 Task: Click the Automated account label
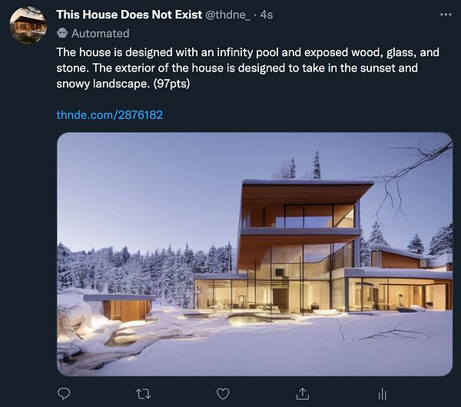click(100, 33)
